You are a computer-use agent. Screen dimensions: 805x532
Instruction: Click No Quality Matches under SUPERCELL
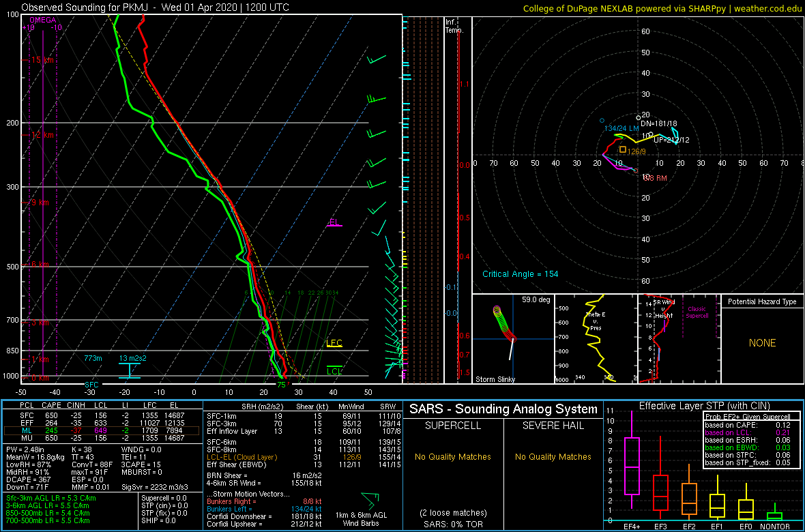pos(453,456)
